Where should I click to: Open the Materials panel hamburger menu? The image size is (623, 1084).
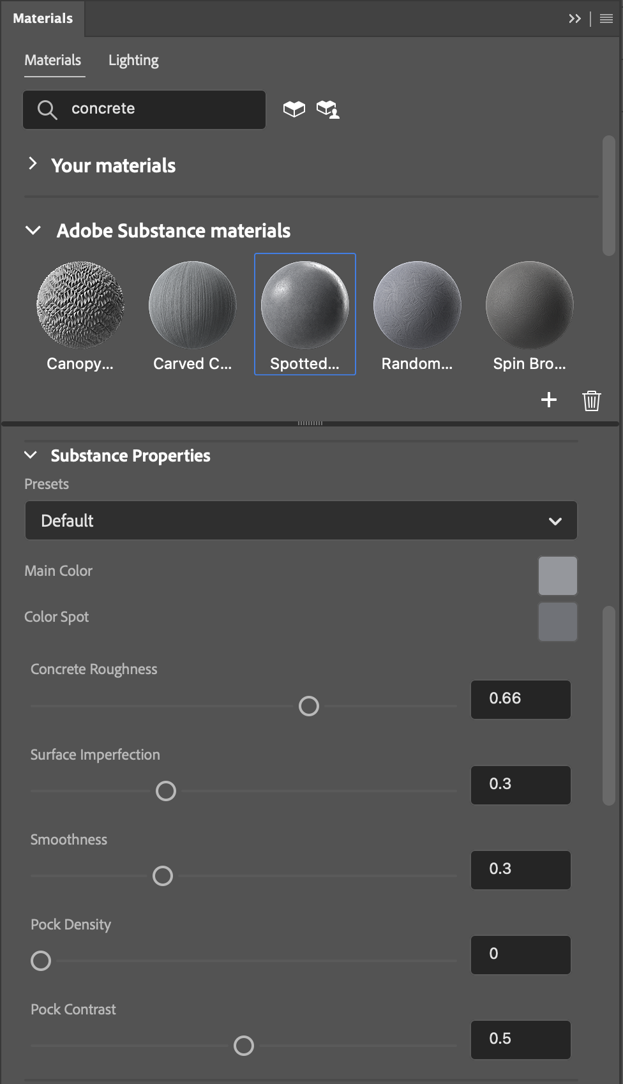pyautogui.click(x=606, y=19)
